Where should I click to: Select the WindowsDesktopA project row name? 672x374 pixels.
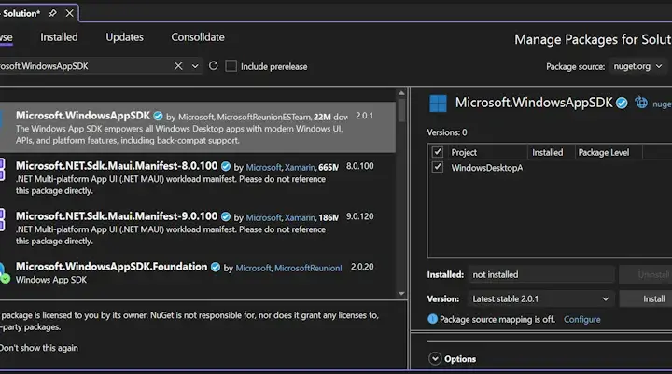click(x=487, y=168)
